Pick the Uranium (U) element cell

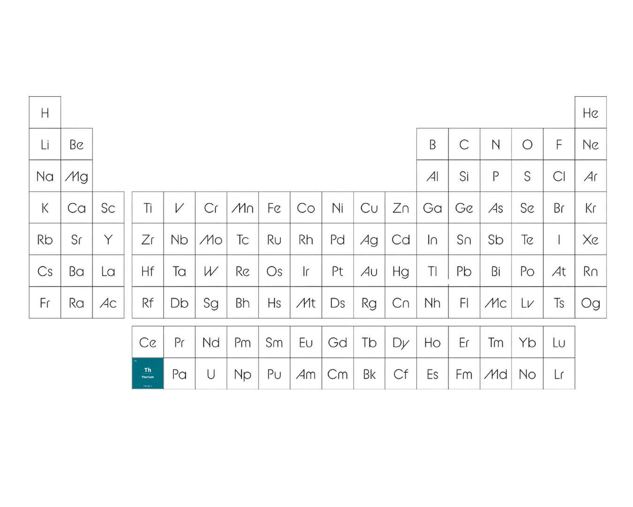(211, 374)
